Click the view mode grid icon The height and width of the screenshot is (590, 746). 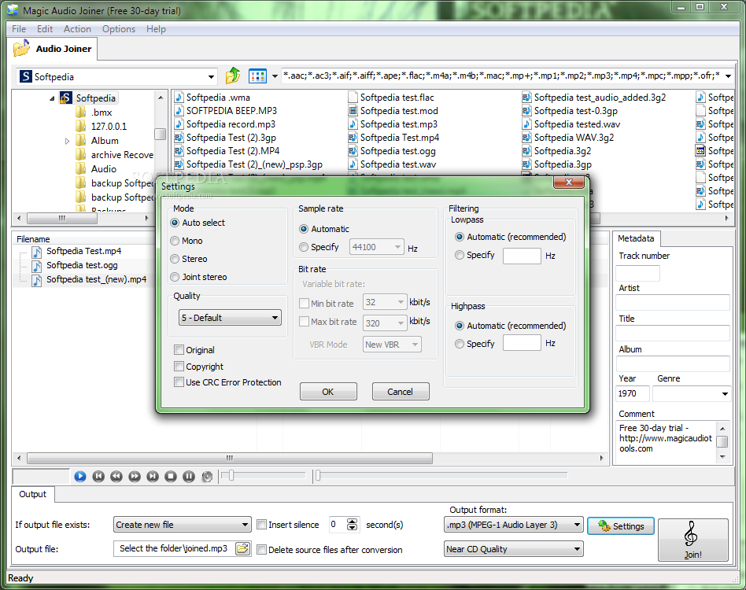pos(257,76)
